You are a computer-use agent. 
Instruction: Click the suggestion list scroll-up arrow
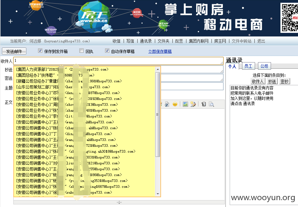coord(158,69)
